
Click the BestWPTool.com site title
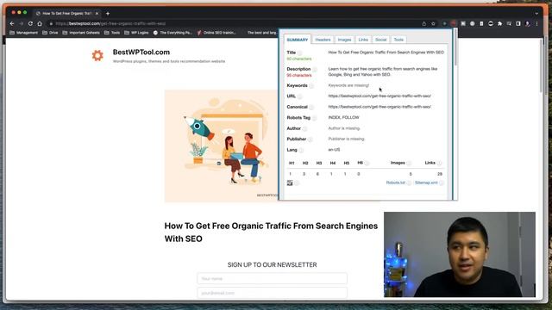pyautogui.click(x=141, y=52)
